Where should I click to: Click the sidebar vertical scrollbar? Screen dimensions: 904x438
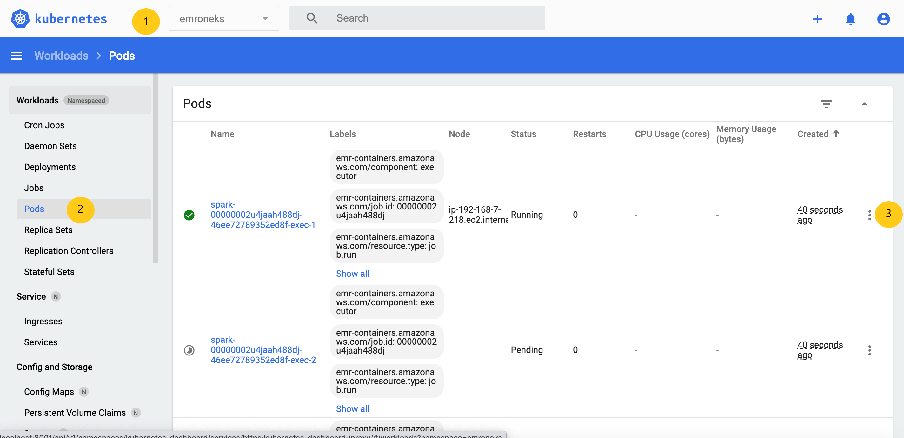(156, 169)
